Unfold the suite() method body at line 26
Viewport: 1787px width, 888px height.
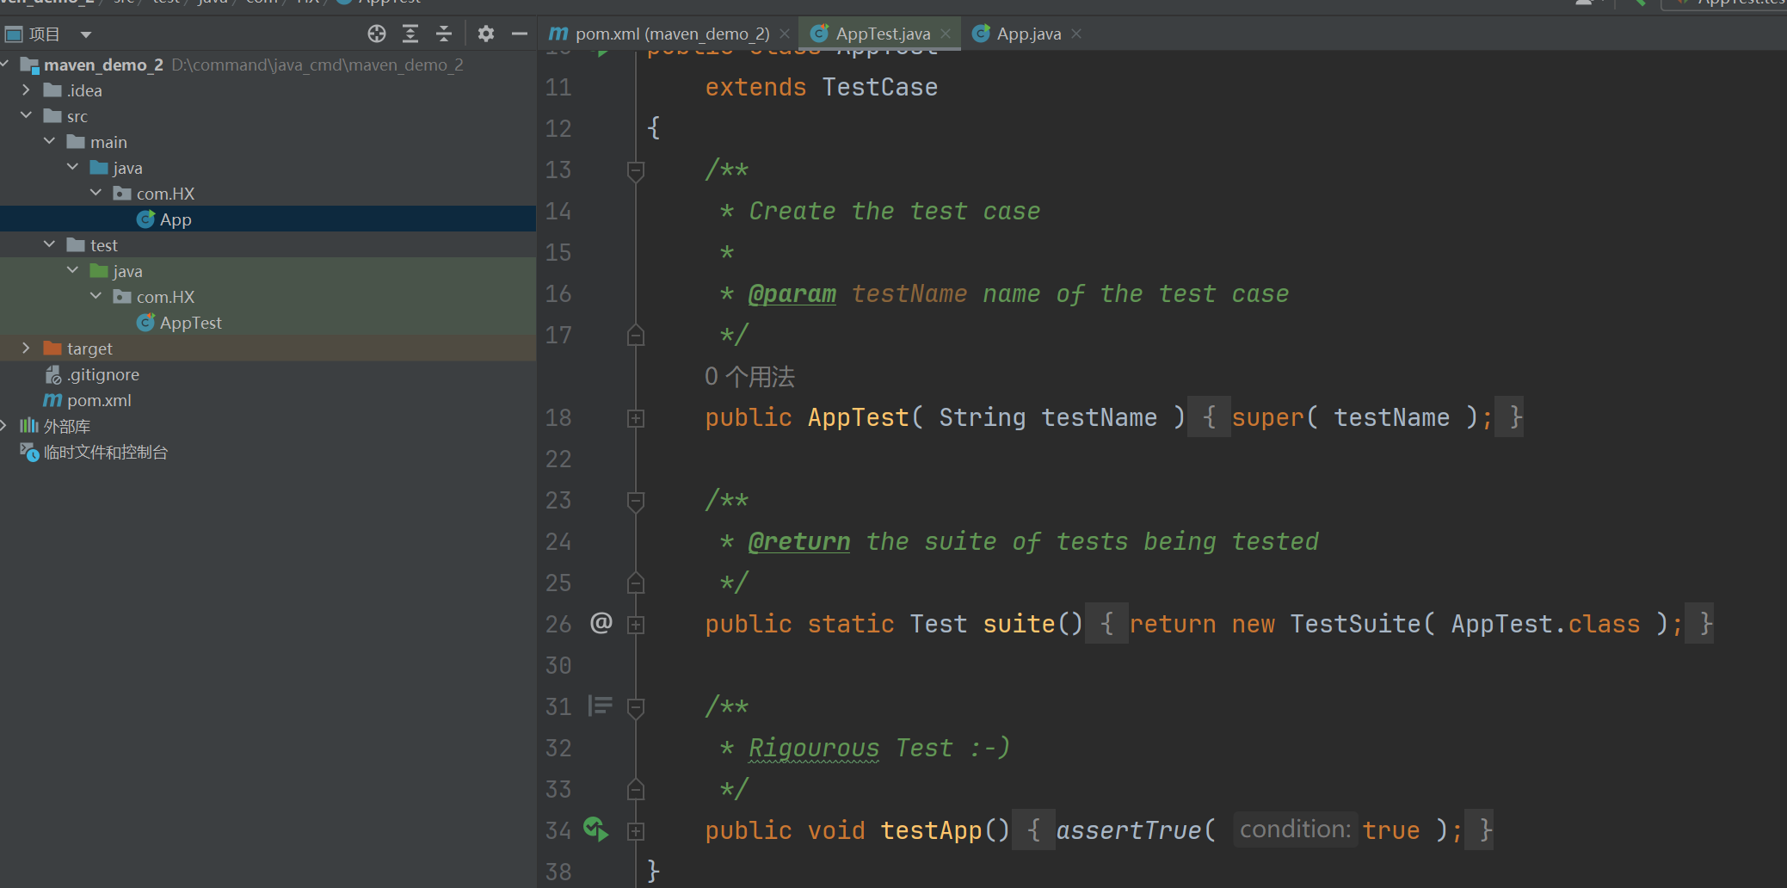[x=636, y=625]
